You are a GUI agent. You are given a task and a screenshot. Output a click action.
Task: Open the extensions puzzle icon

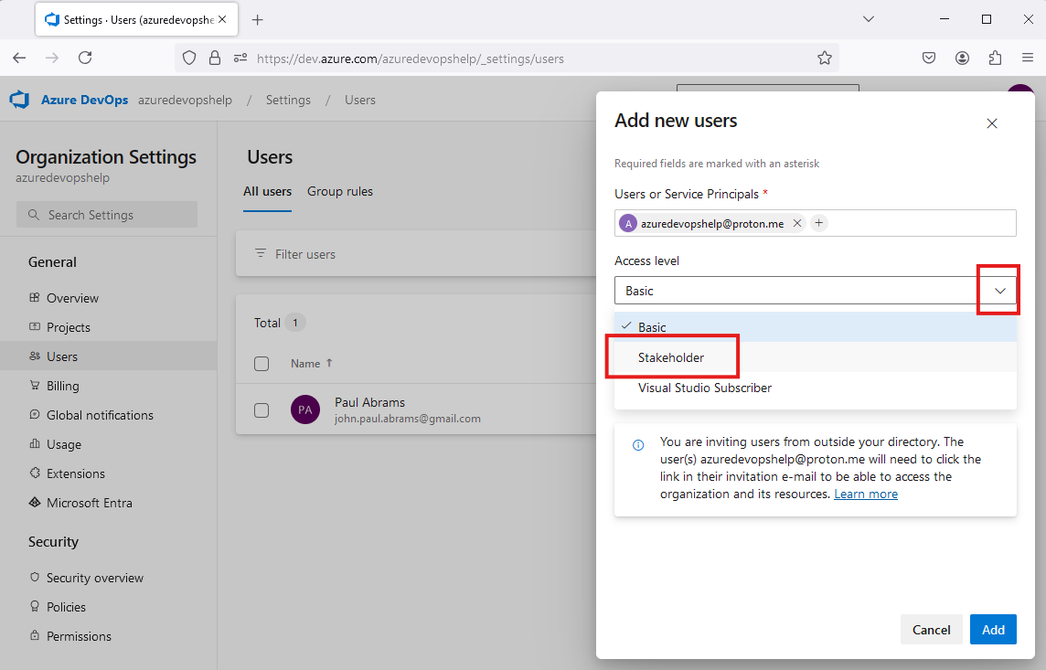(x=996, y=58)
